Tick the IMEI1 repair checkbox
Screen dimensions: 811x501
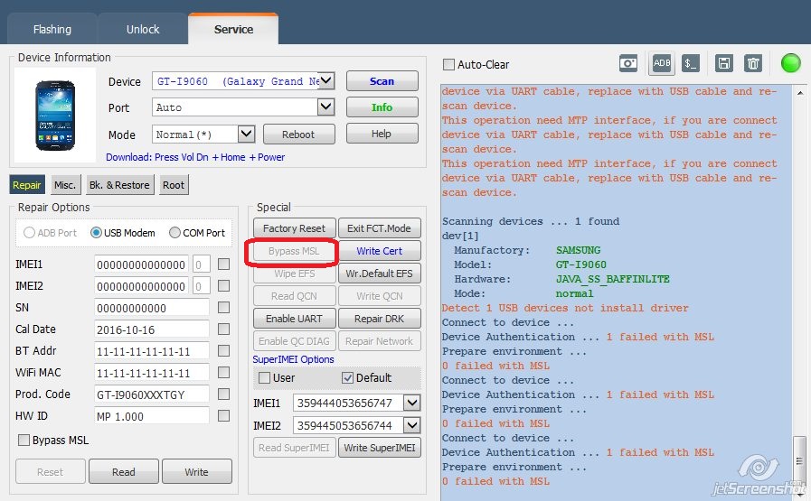(223, 264)
